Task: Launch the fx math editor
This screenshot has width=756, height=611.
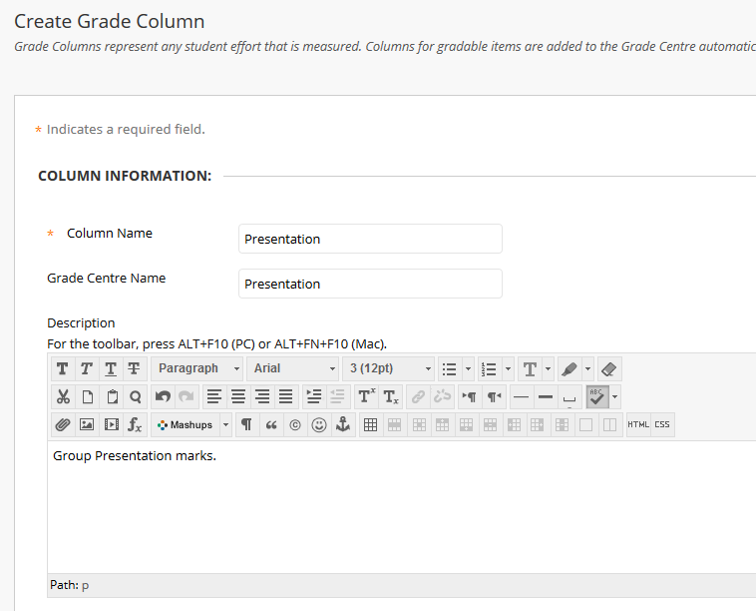Action: [135, 425]
